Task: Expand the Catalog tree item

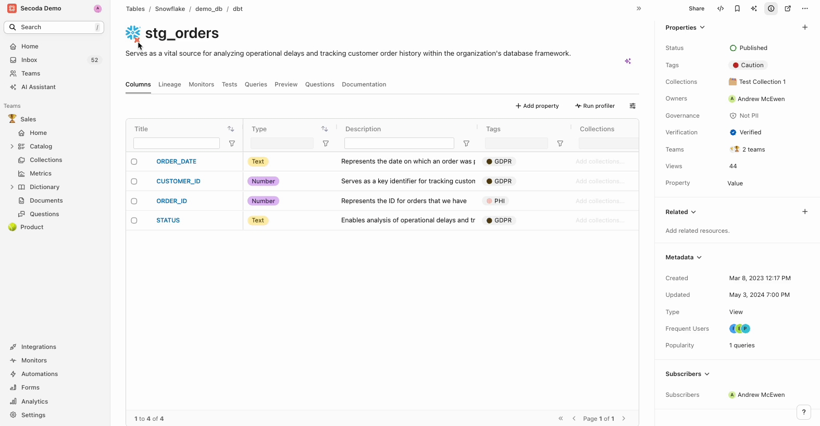Action: coord(12,147)
